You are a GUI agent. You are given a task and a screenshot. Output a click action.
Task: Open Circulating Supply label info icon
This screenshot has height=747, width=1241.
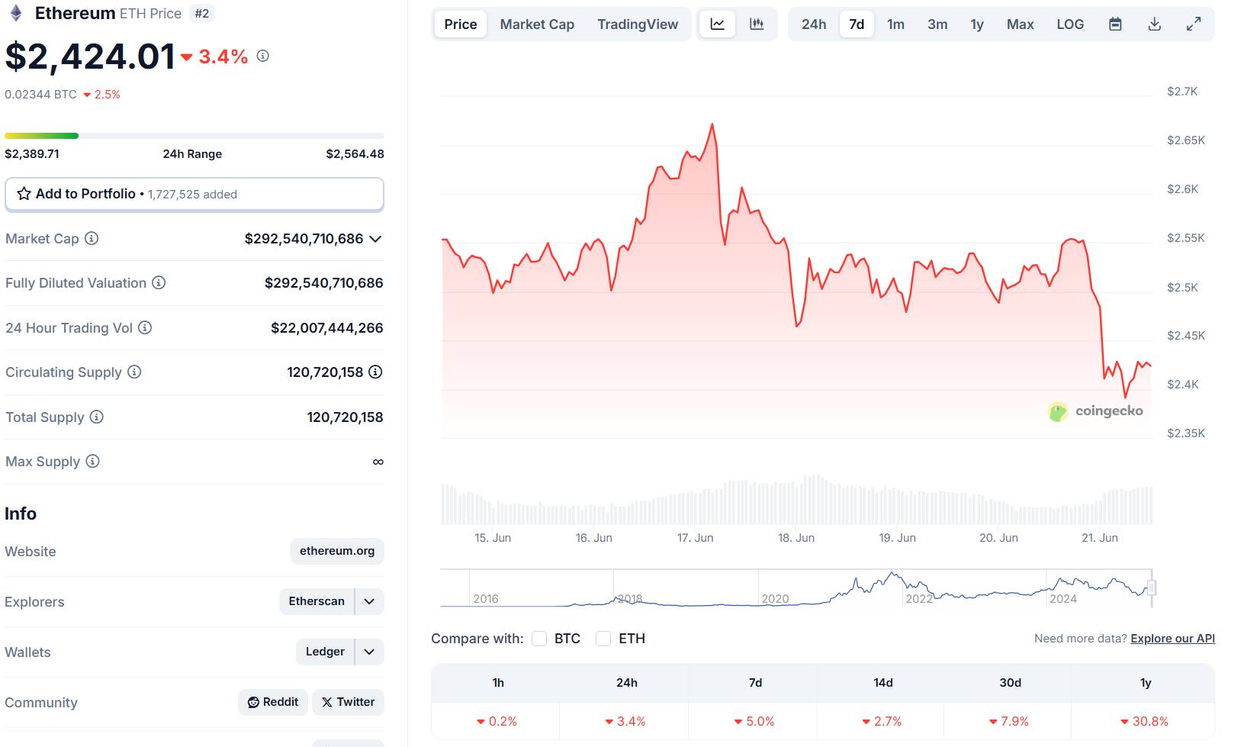click(134, 372)
